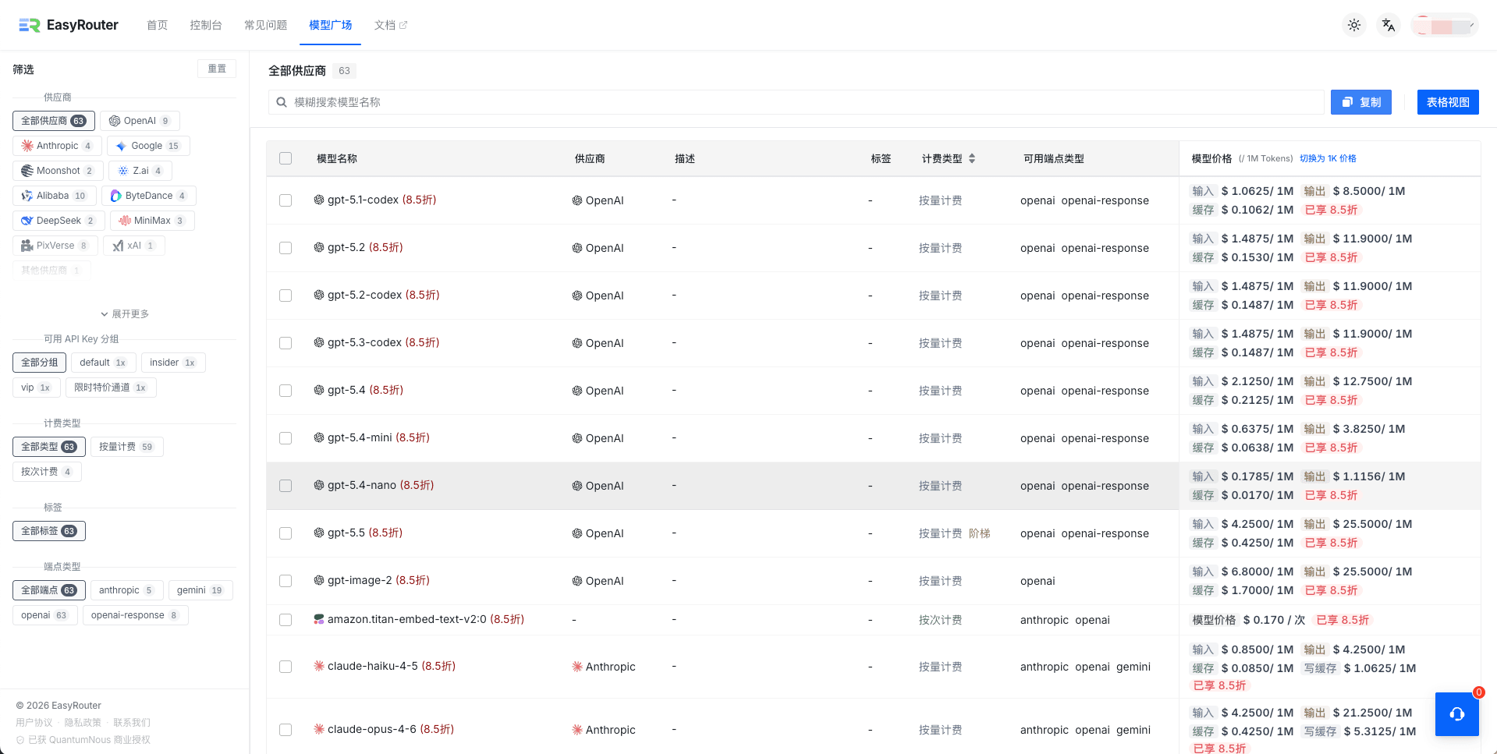
Task: Select 模型广场 nav tab
Action: [x=331, y=25]
